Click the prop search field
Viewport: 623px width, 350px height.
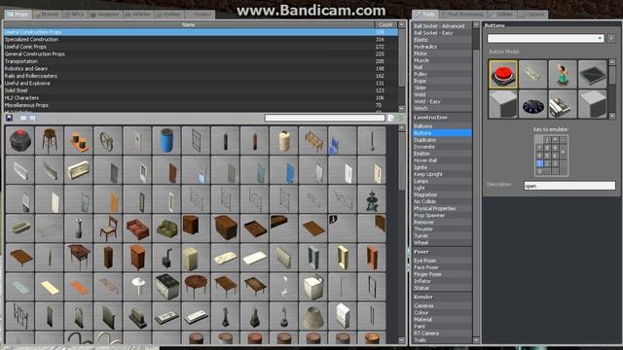click(x=324, y=118)
